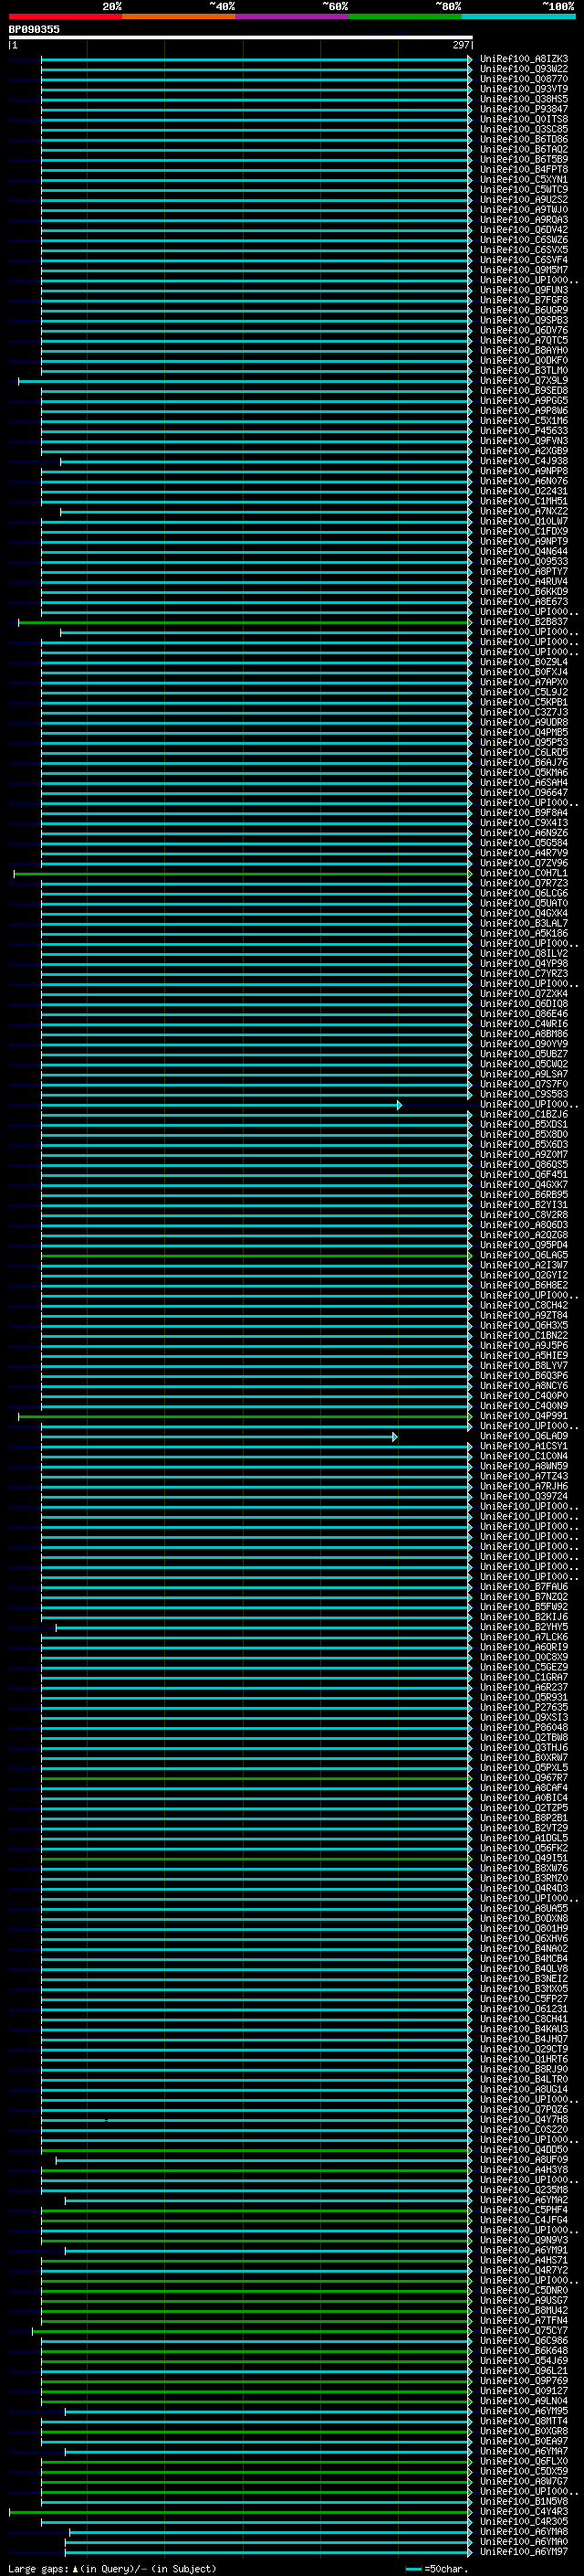The height and width of the screenshot is (2576, 584).
Task: Select hit UniRef100_Q6DV76
Action: pos(524,330)
